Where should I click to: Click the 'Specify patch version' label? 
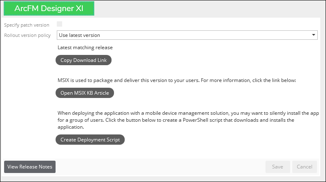point(27,25)
